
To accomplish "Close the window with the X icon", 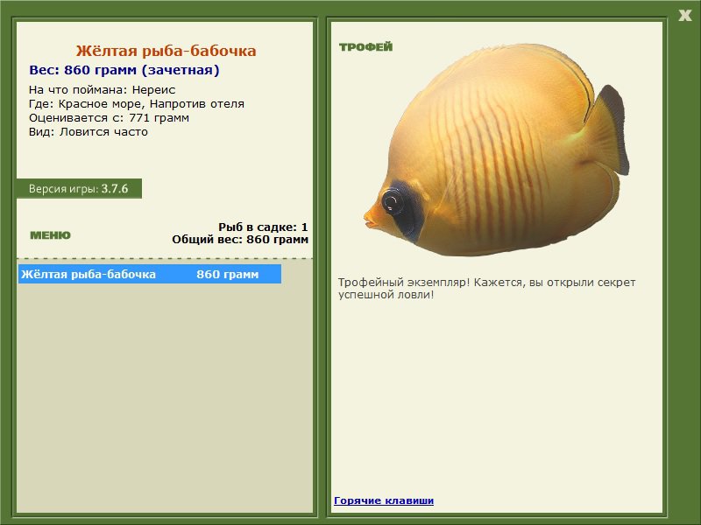I will [684, 16].
